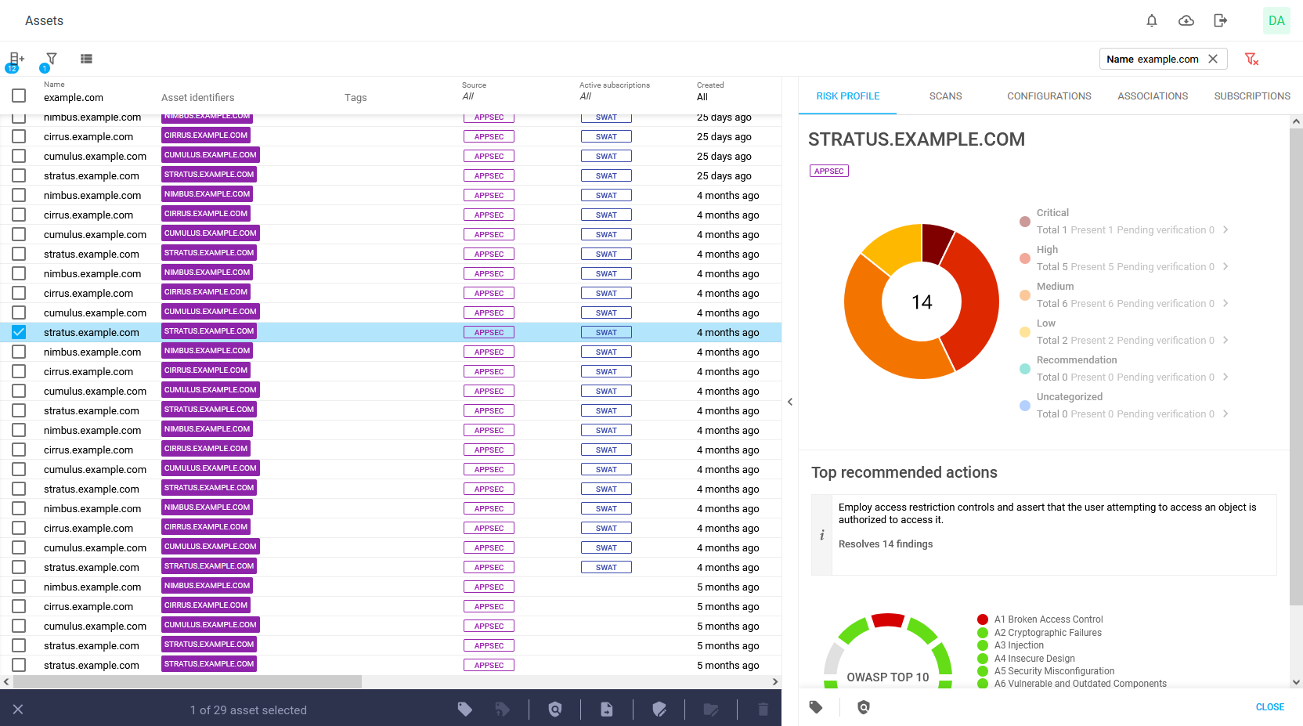Expand the Medium findings chevron
Image resolution: width=1303 pixels, height=726 pixels.
[x=1225, y=303]
